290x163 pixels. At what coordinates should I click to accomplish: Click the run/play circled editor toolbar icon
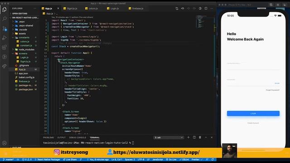(x=200, y=9)
